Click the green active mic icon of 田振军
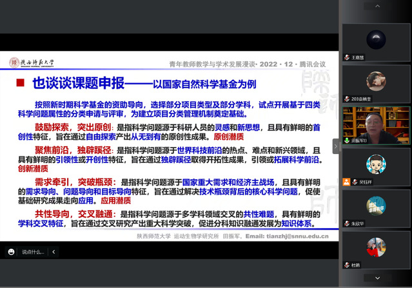Viewport: 412px width, 288px height. 346,140
